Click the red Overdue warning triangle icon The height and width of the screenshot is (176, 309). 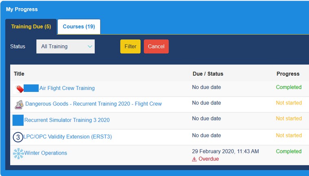[x=194, y=159]
